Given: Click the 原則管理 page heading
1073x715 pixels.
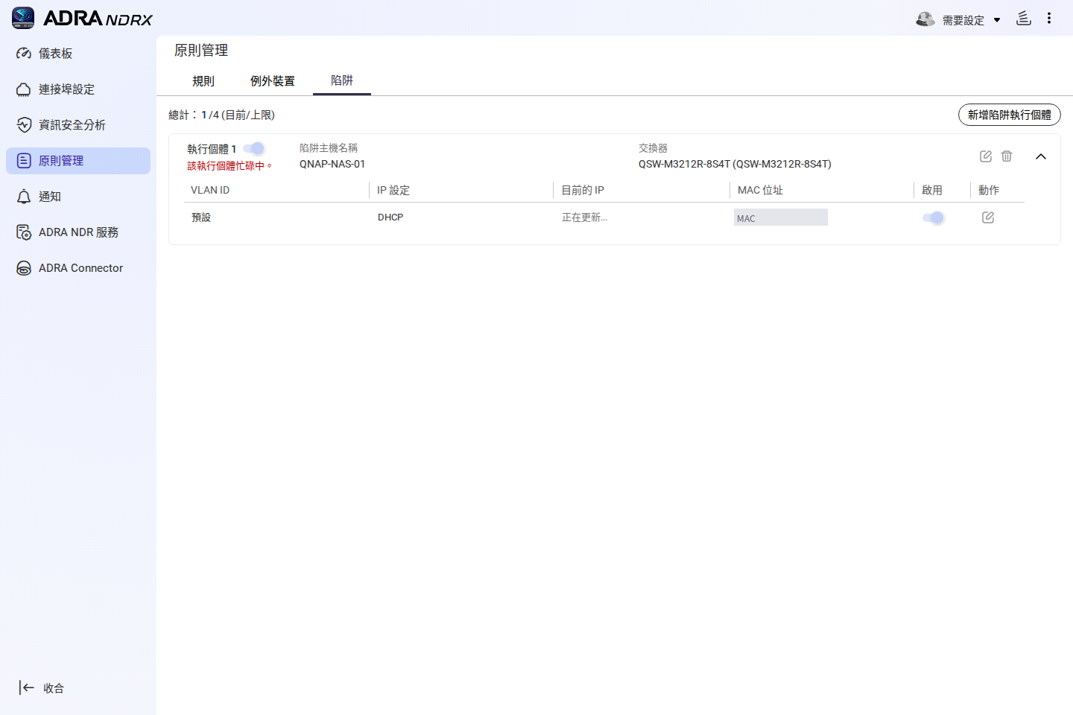Looking at the screenshot, I should click(201, 51).
